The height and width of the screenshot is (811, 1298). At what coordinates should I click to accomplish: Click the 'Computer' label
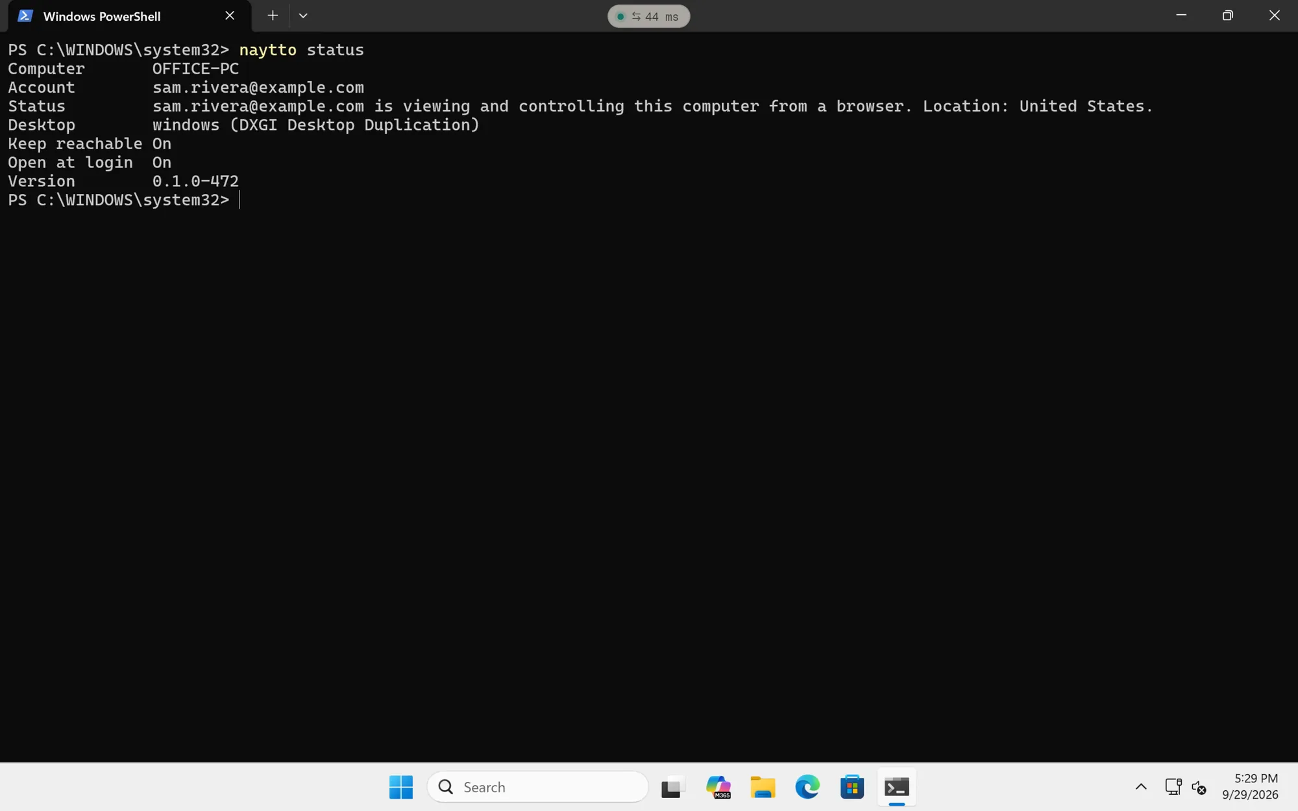(x=46, y=69)
